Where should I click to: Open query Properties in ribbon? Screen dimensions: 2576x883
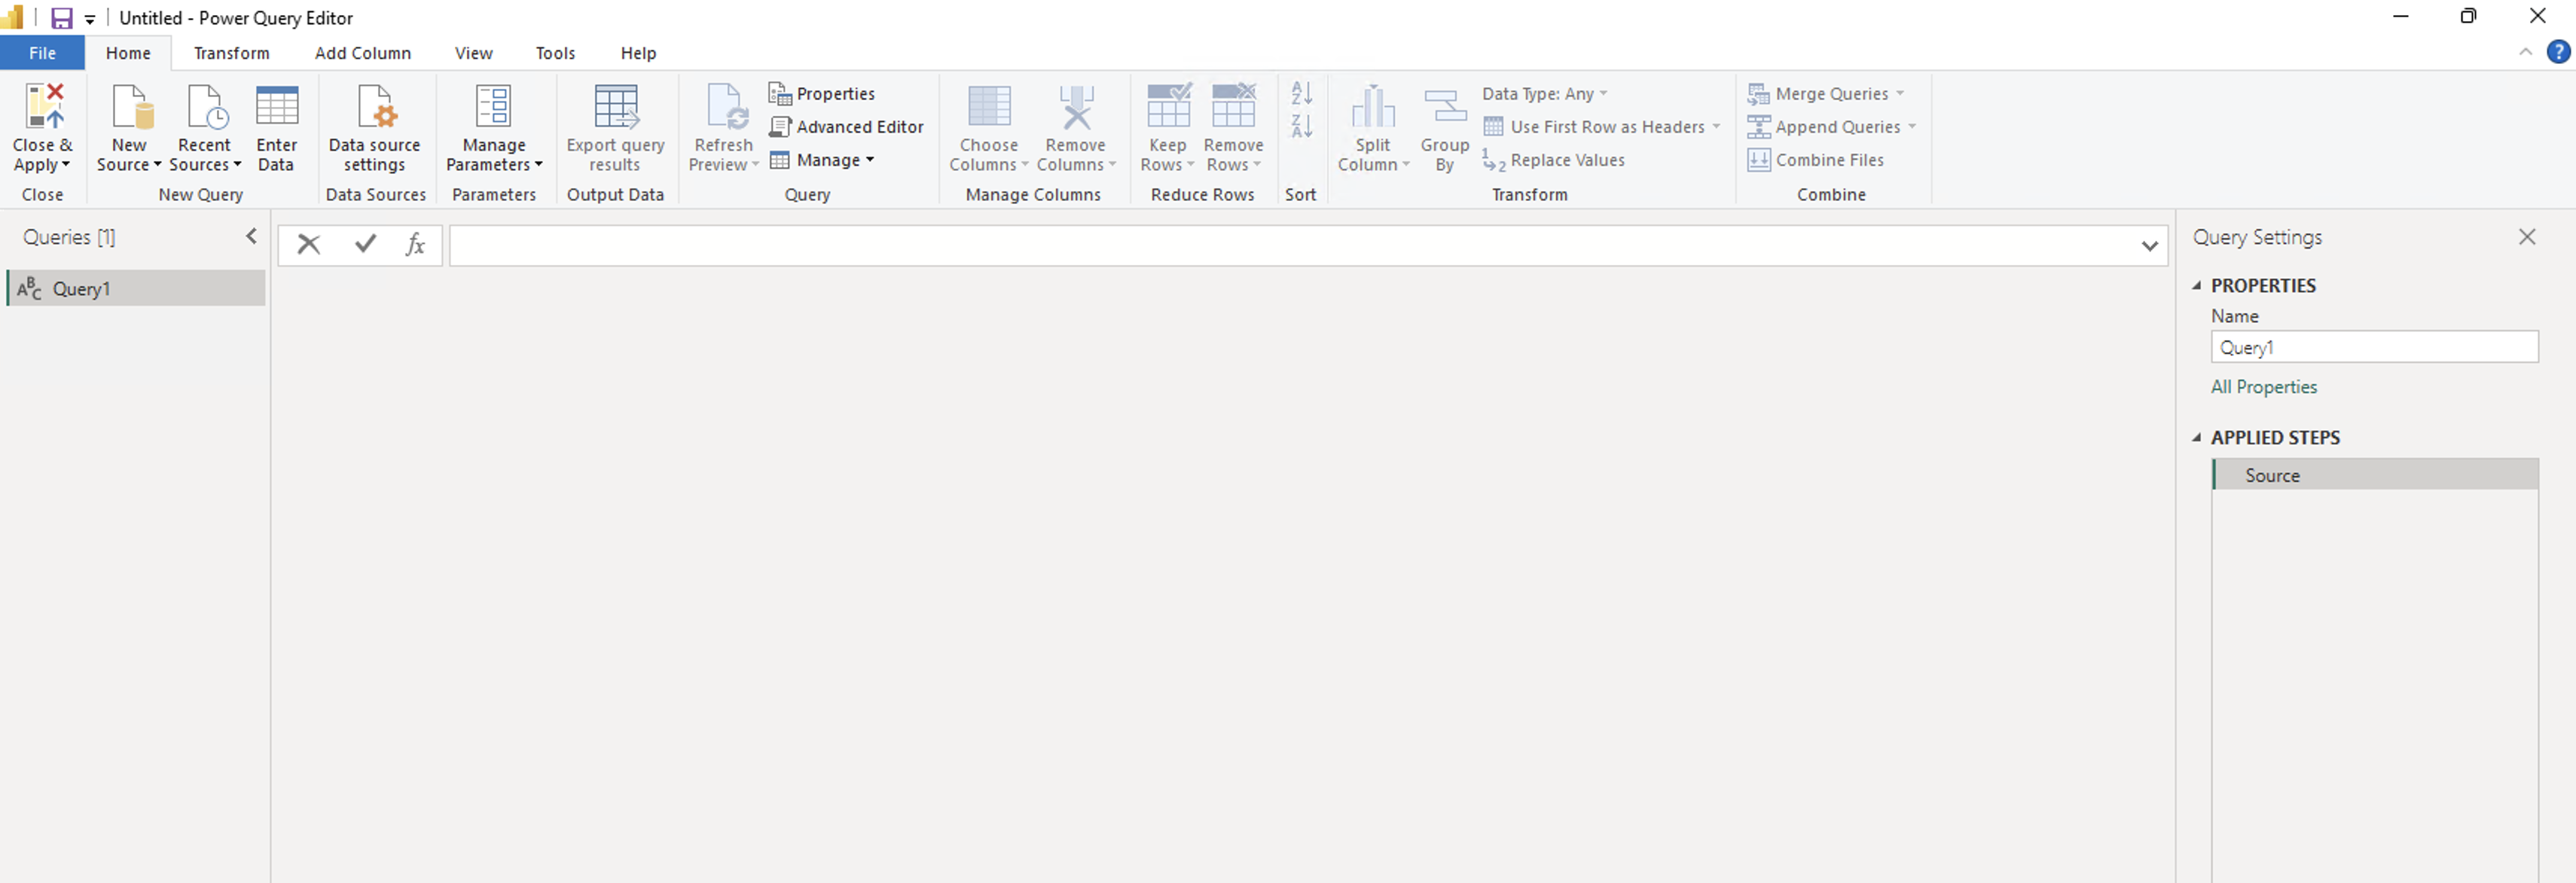822,94
